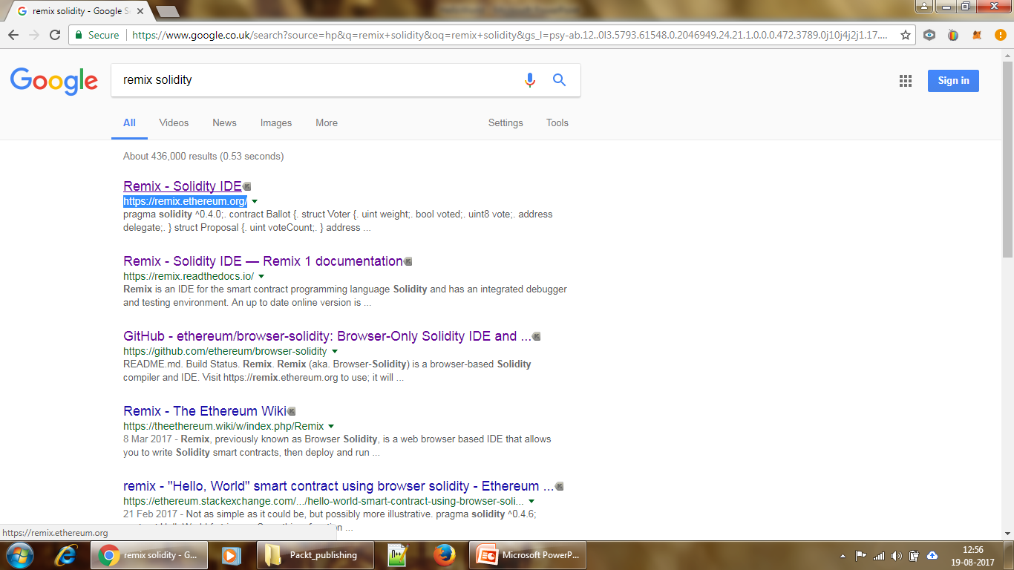The height and width of the screenshot is (570, 1014).
Task: Switch to the Images tab
Action: click(276, 123)
